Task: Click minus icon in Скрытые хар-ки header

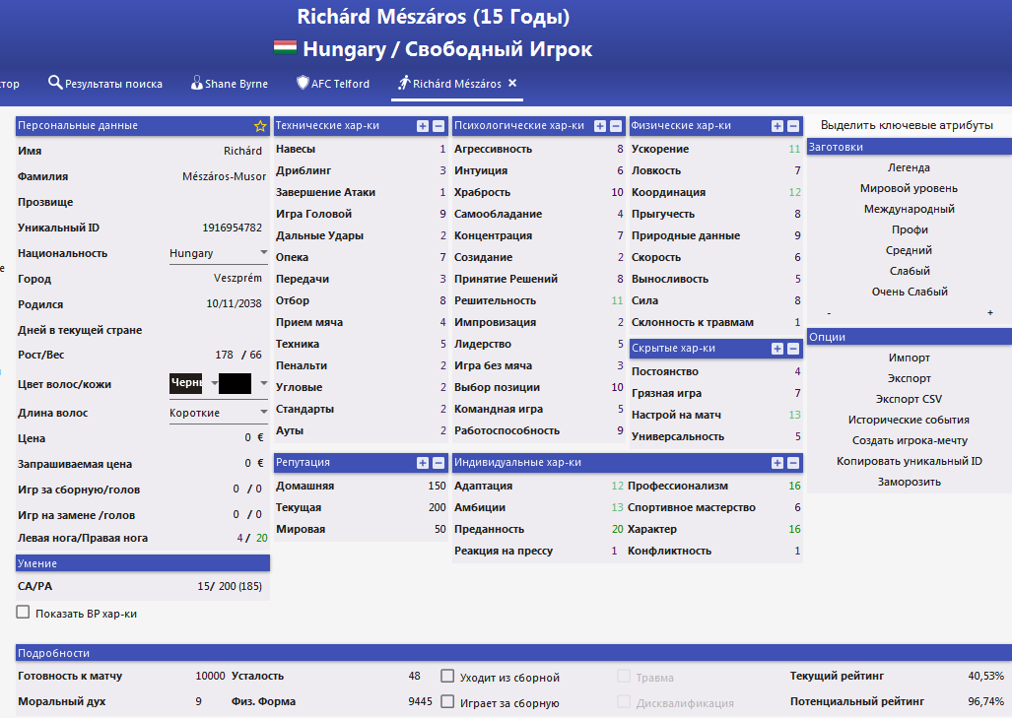Action: pos(793,349)
